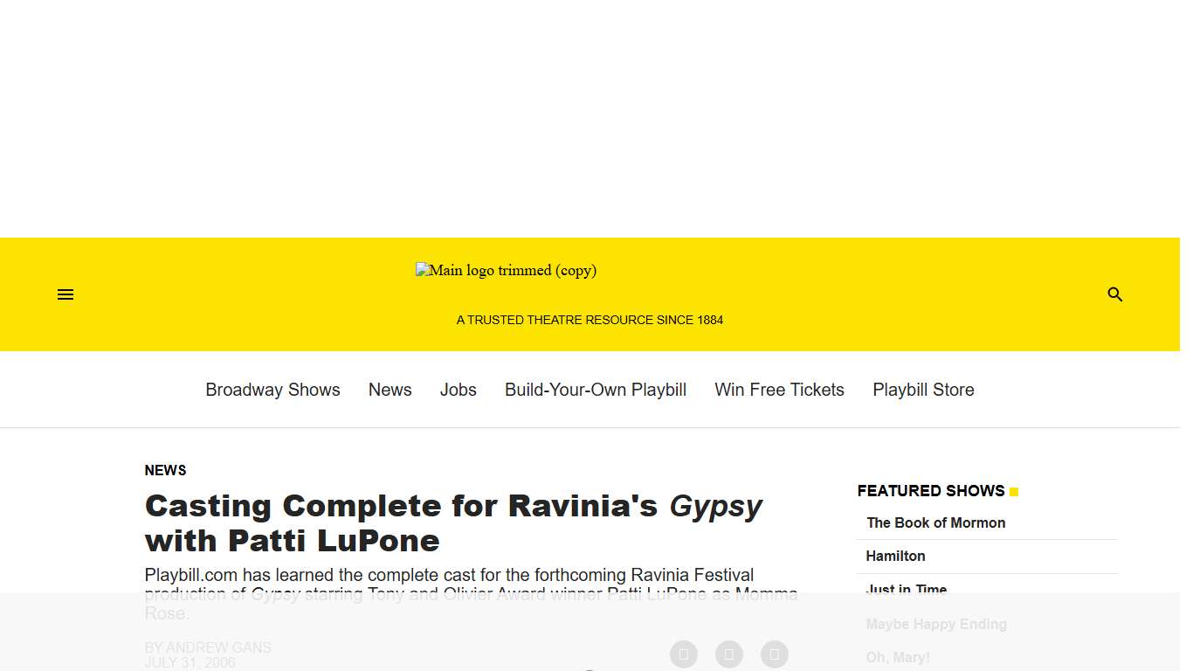Open the hamburger navigation menu

(65, 294)
